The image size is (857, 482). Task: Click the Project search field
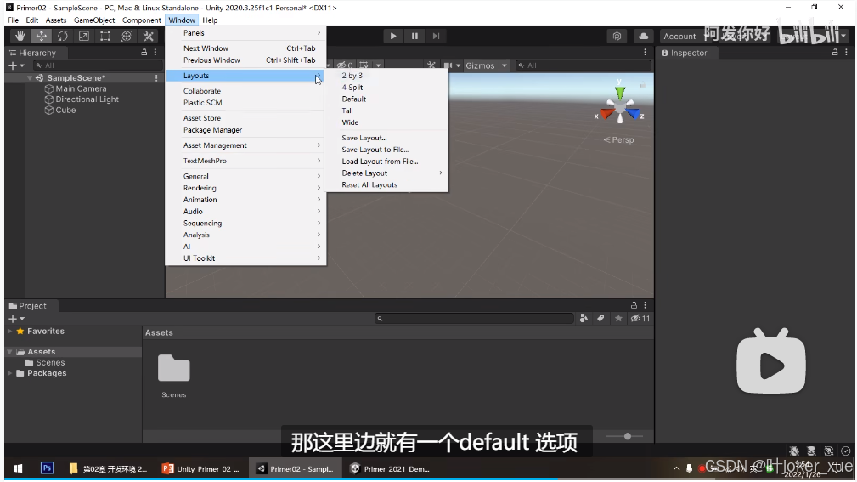click(x=475, y=319)
